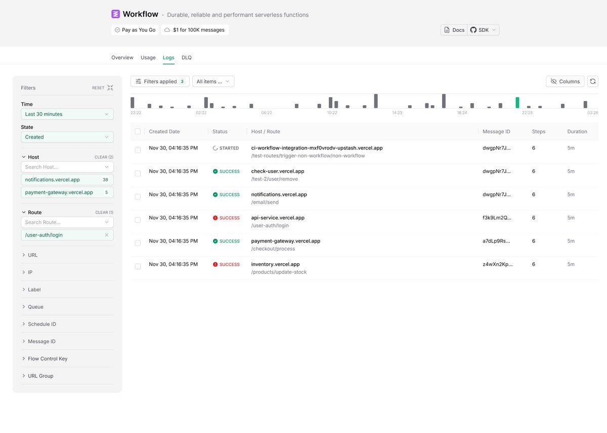Click the Search Host input field
The height and width of the screenshot is (433, 607).
67,167
